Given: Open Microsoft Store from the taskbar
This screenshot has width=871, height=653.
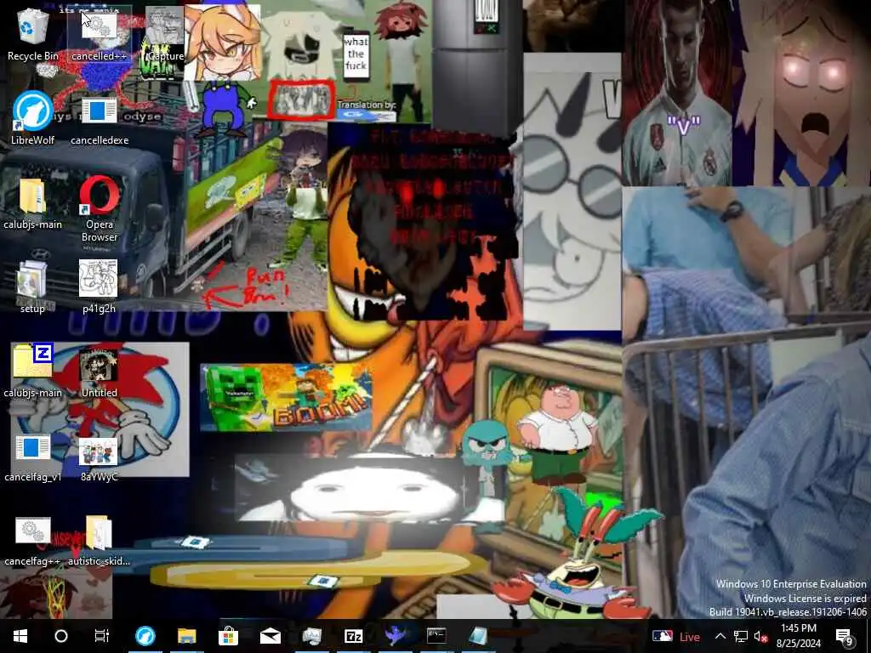Looking at the screenshot, I should (x=228, y=636).
